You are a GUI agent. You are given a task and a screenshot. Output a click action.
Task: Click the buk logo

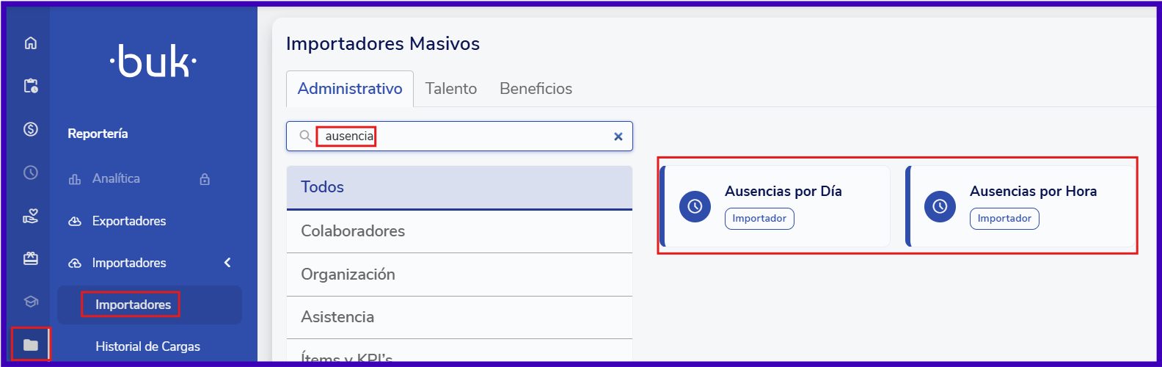(153, 62)
